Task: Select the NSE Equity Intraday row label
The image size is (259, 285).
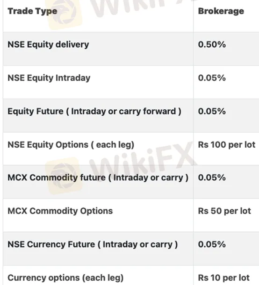Action: 49,78
